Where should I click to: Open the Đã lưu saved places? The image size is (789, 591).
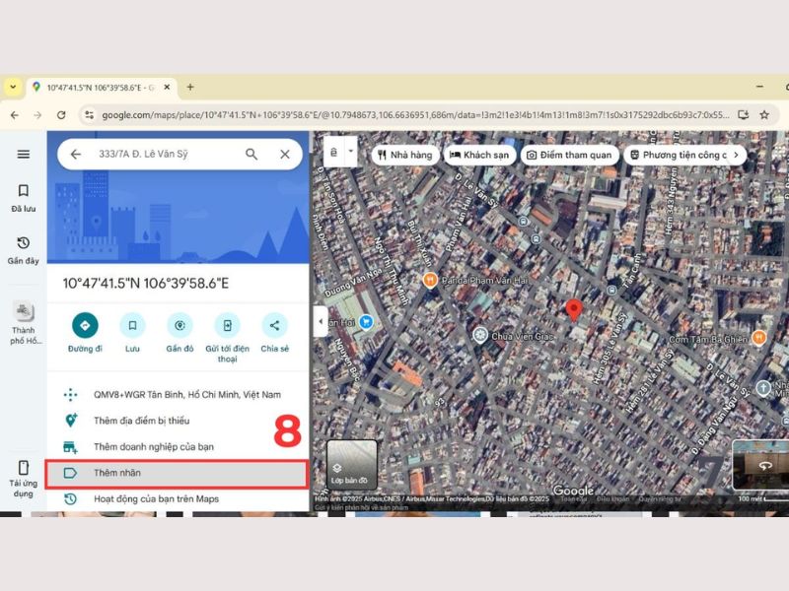[x=23, y=198]
